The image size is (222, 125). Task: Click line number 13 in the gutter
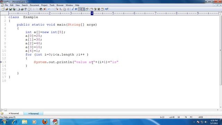click(x=4, y=62)
